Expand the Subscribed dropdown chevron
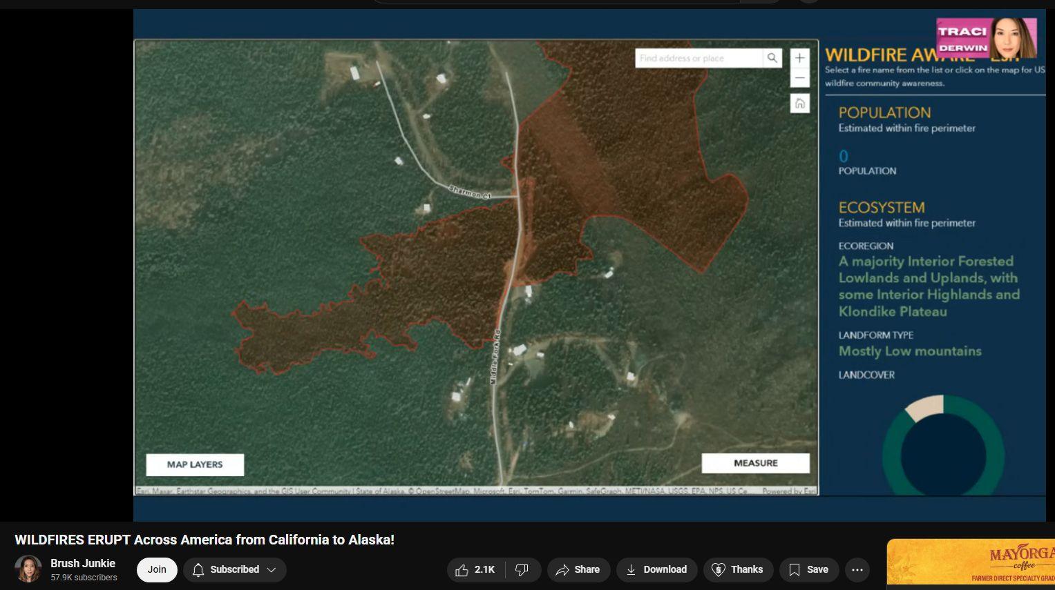Image resolution: width=1055 pixels, height=590 pixels. coord(272,569)
